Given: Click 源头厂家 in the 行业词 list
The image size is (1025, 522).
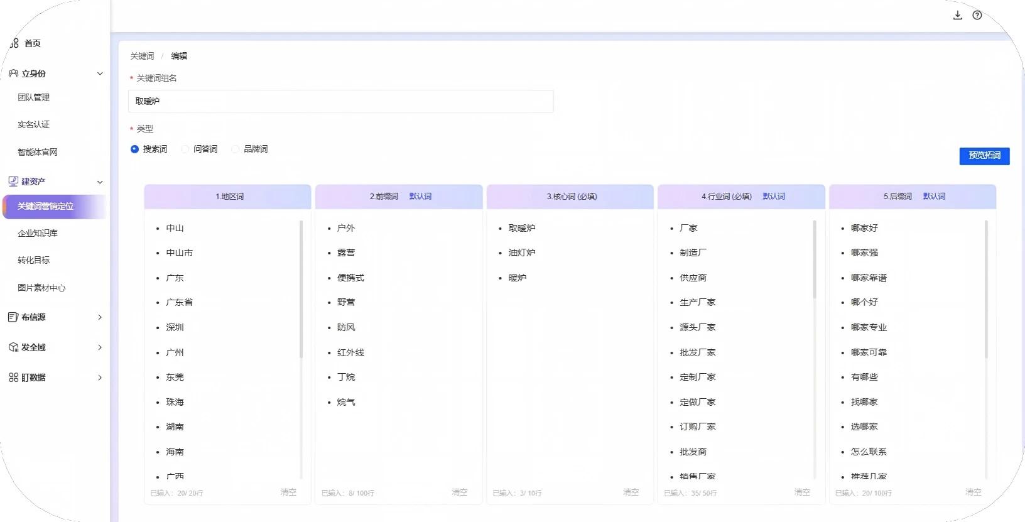Looking at the screenshot, I should coord(698,327).
